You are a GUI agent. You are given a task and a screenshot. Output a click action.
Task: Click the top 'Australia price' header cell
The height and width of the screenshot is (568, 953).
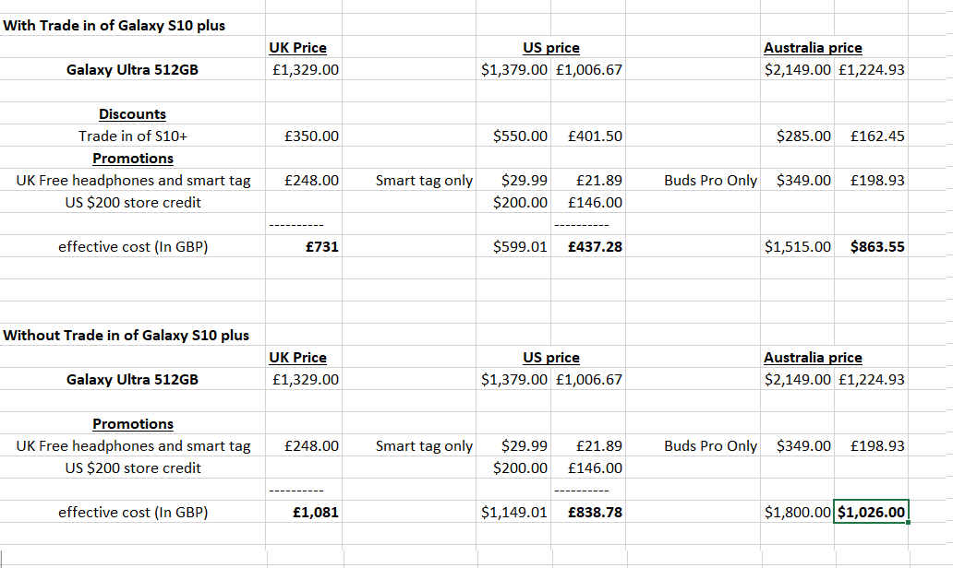click(x=813, y=48)
